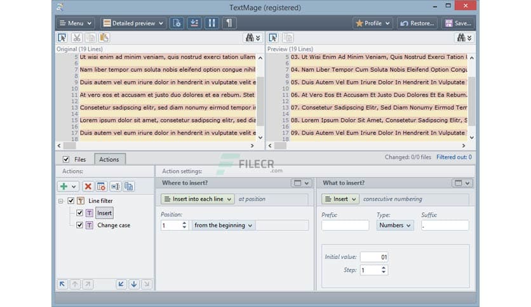Open binoculars search in the Preview pane
The image size is (531, 307).
tap(464, 38)
